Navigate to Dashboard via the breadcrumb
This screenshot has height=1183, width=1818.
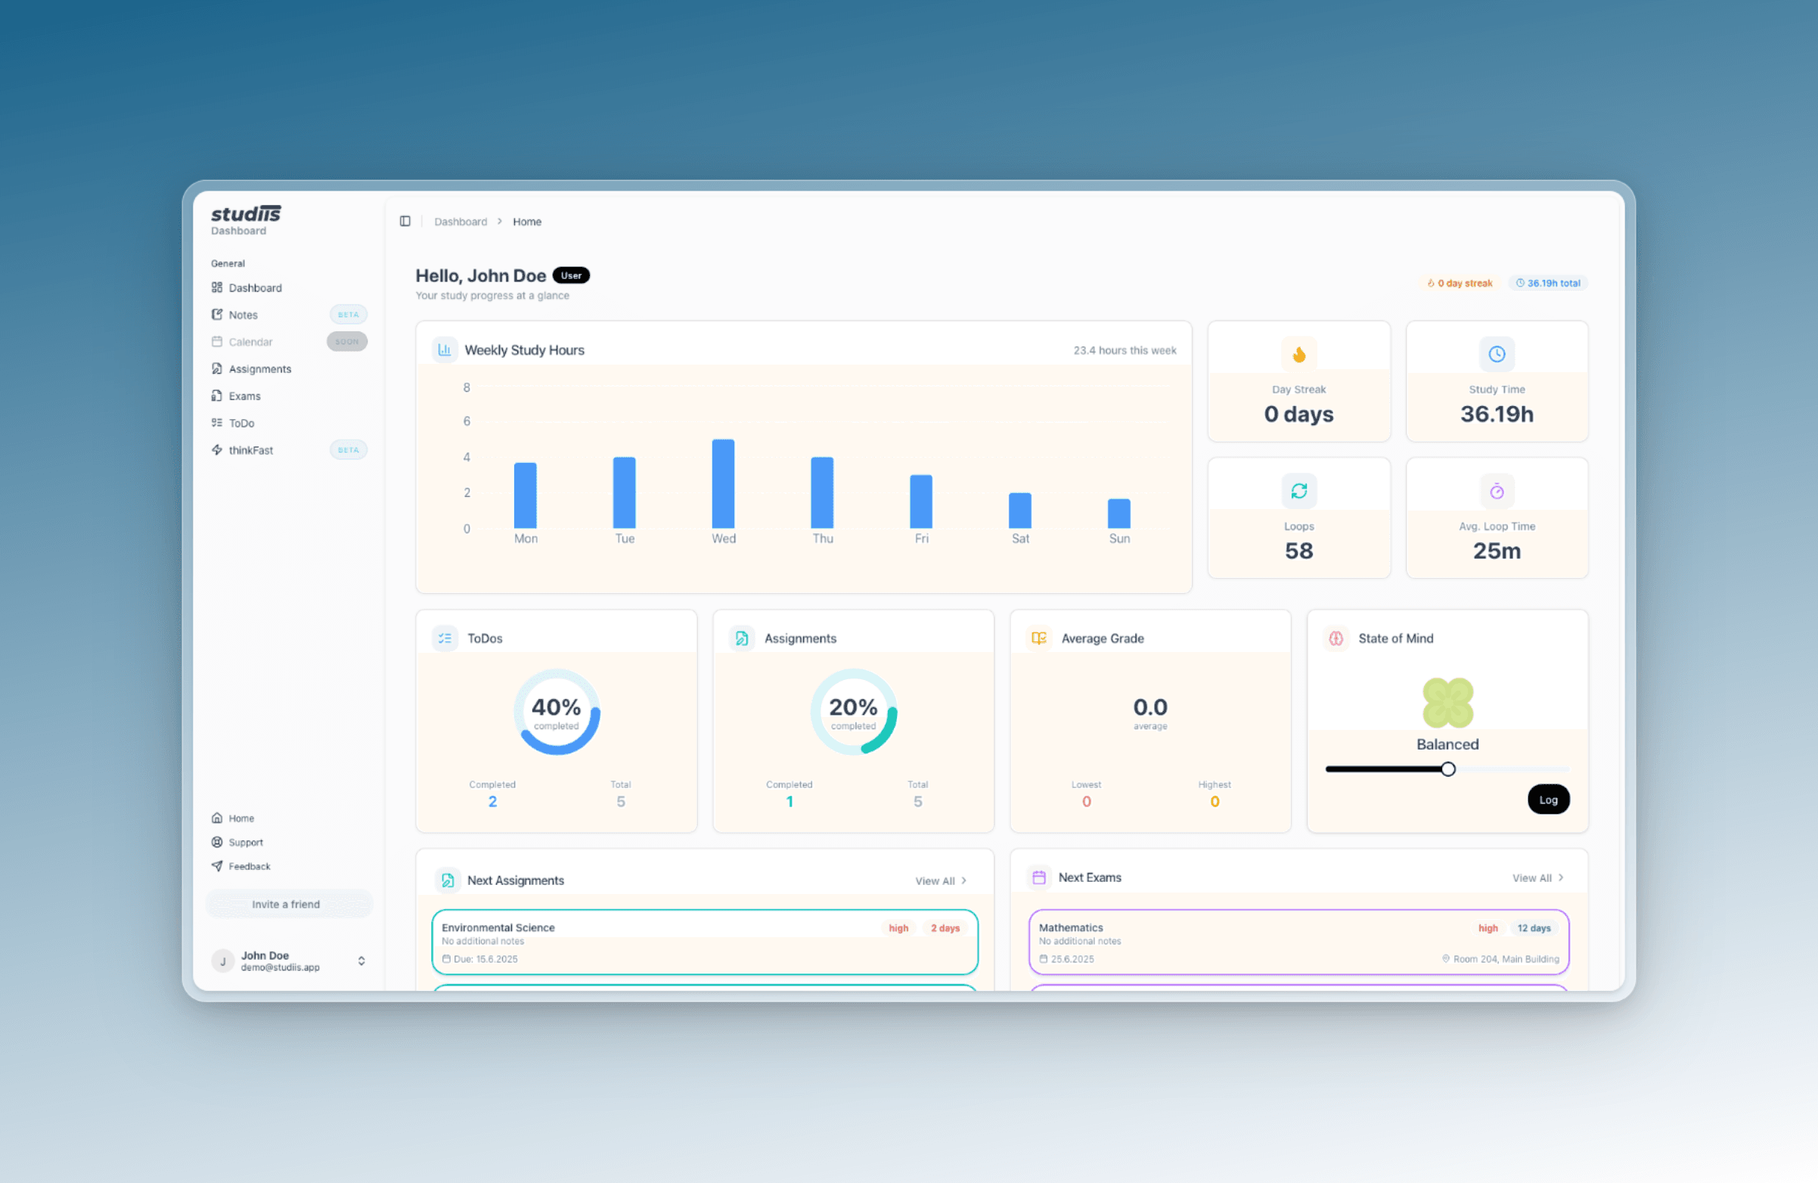pyautogui.click(x=461, y=221)
